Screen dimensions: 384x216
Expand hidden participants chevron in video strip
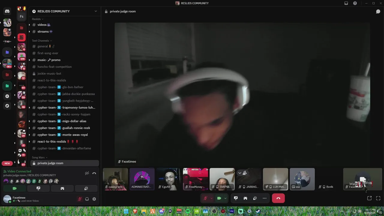tap(240, 173)
